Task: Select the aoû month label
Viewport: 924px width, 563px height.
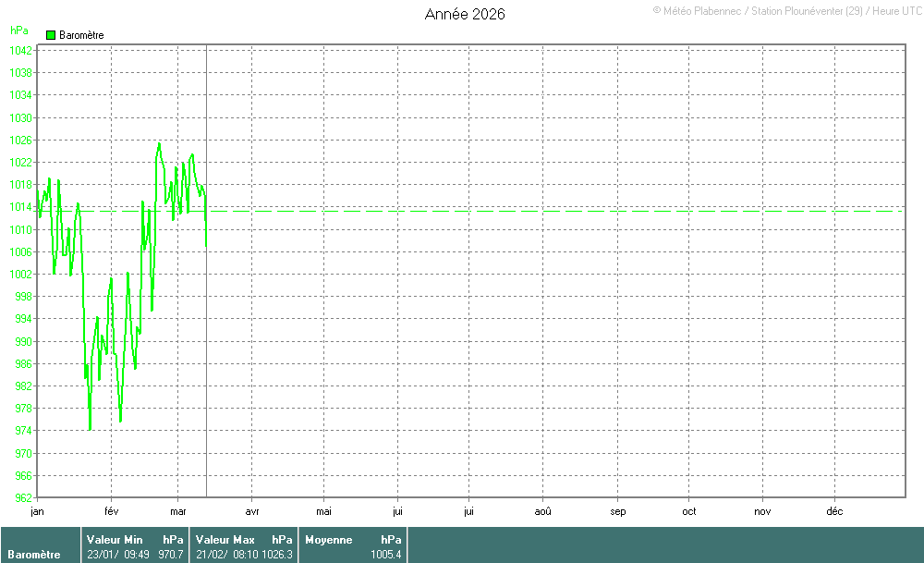Action: pos(543,510)
